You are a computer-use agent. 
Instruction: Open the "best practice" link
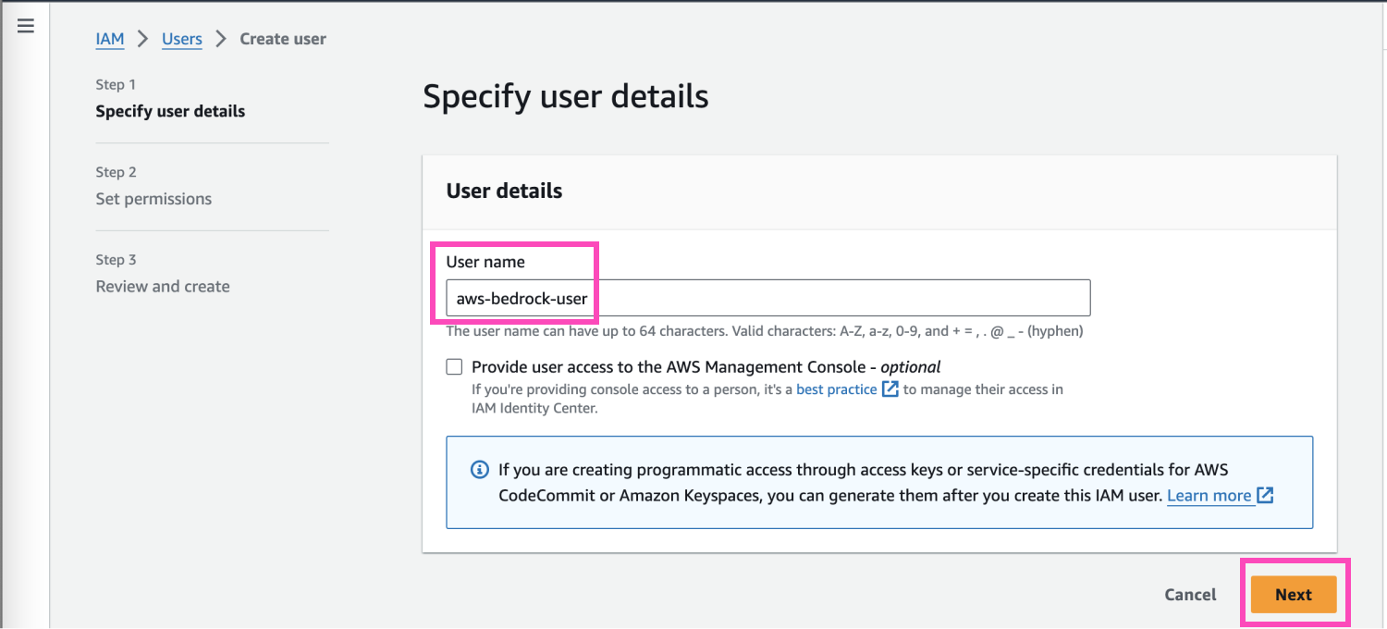coord(837,388)
